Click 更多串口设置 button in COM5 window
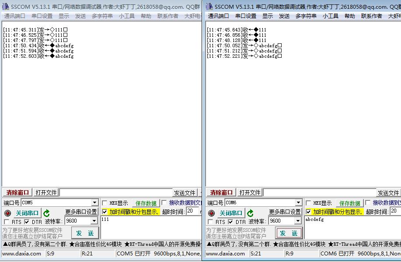The height and width of the screenshot is (262, 401). click(x=81, y=212)
